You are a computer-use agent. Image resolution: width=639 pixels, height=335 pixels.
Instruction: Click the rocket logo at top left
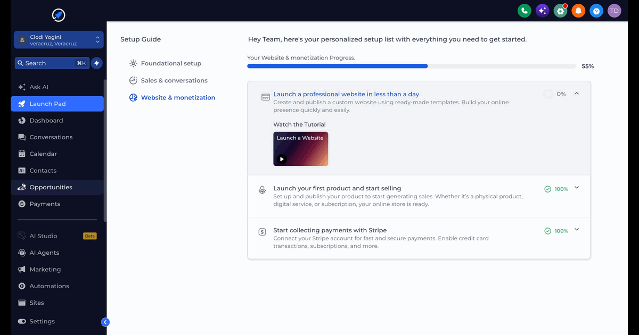[59, 15]
